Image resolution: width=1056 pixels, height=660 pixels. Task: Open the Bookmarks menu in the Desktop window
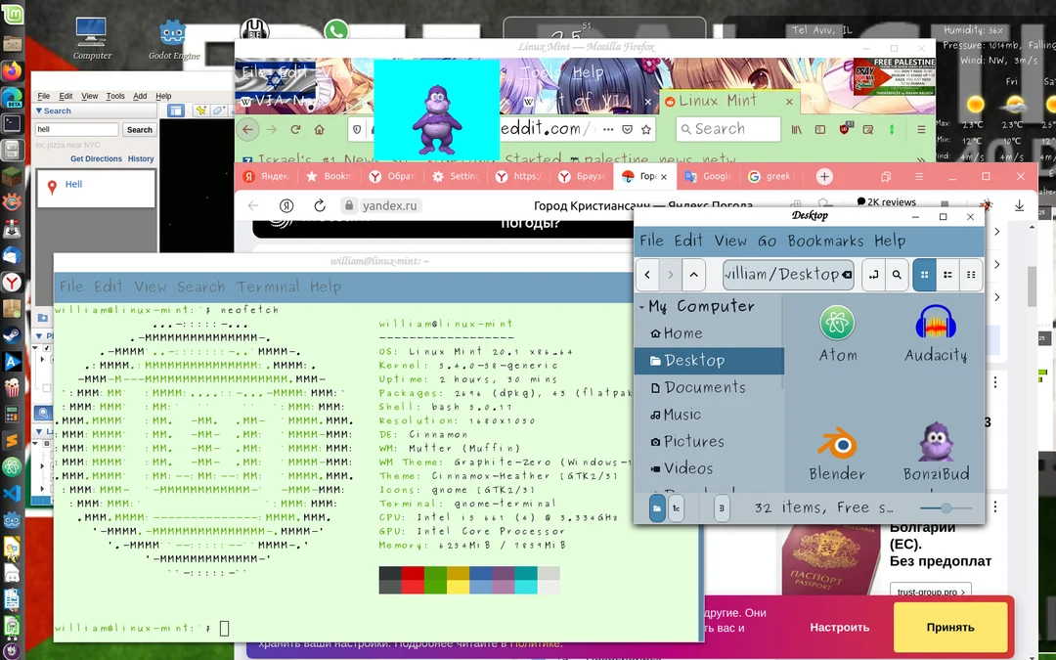[x=824, y=241]
